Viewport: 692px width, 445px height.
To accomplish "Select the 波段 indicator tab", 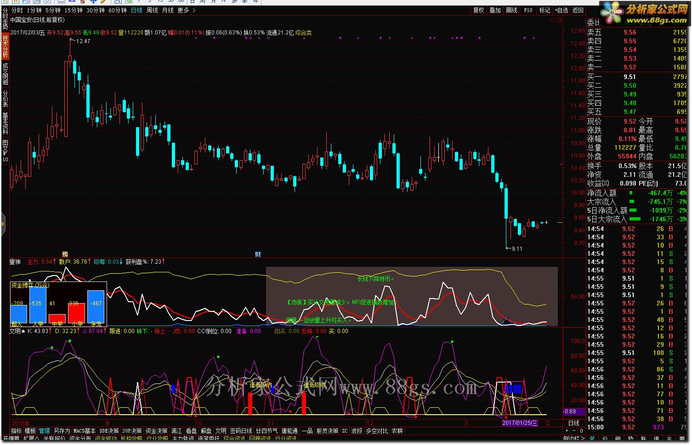I will (357, 431).
